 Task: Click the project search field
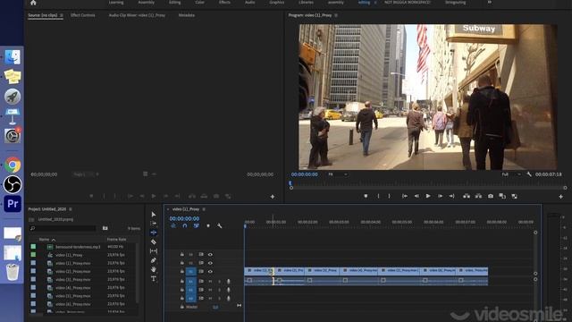[63, 228]
